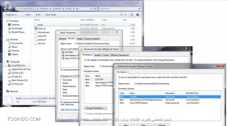Open Desktop in the Favorites list
The image size is (228, 126).
(15, 24)
